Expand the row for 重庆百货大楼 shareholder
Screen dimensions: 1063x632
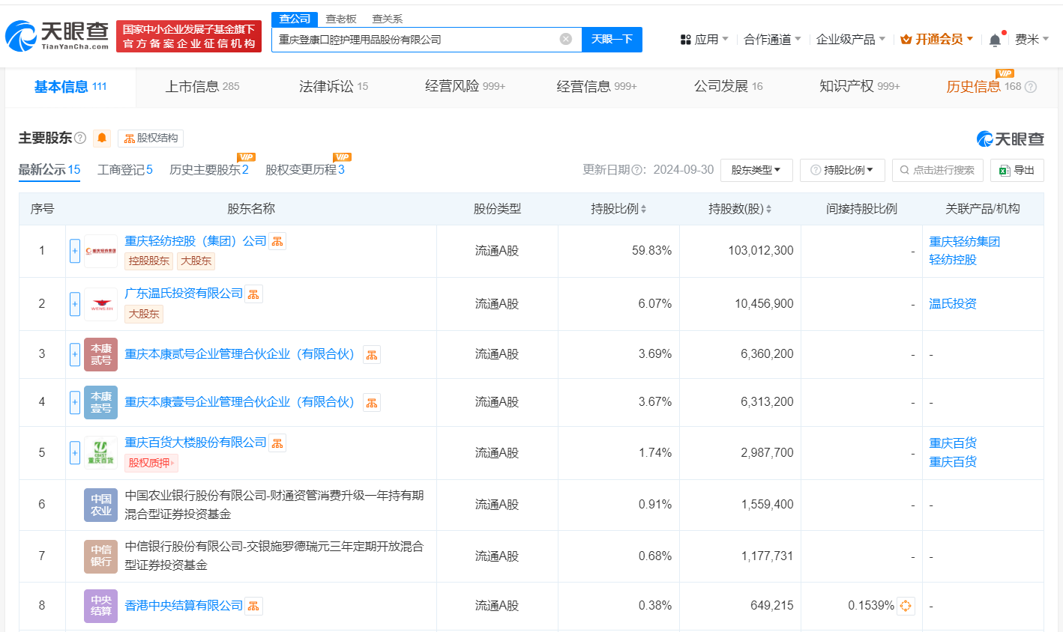click(x=75, y=453)
